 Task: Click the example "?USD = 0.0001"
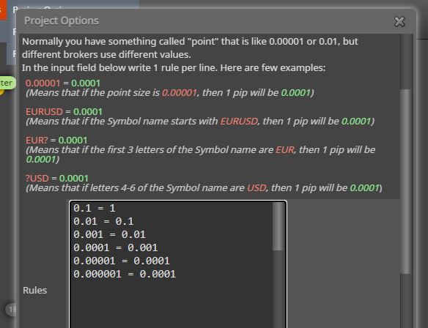click(x=56, y=179)
